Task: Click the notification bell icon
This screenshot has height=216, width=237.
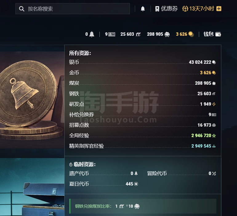Action: [143, 9]
